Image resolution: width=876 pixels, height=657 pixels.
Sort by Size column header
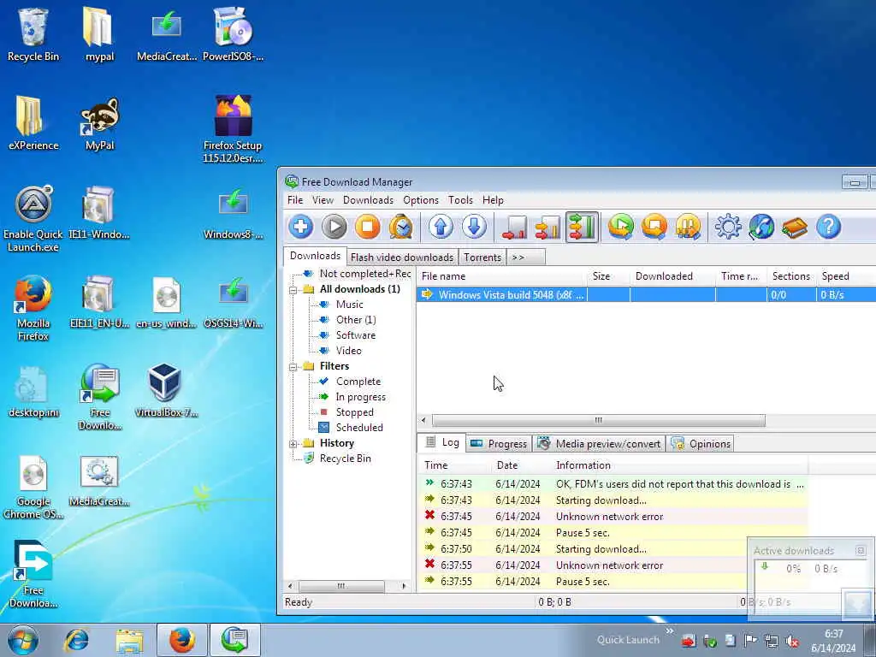click(x=608, y=276)
